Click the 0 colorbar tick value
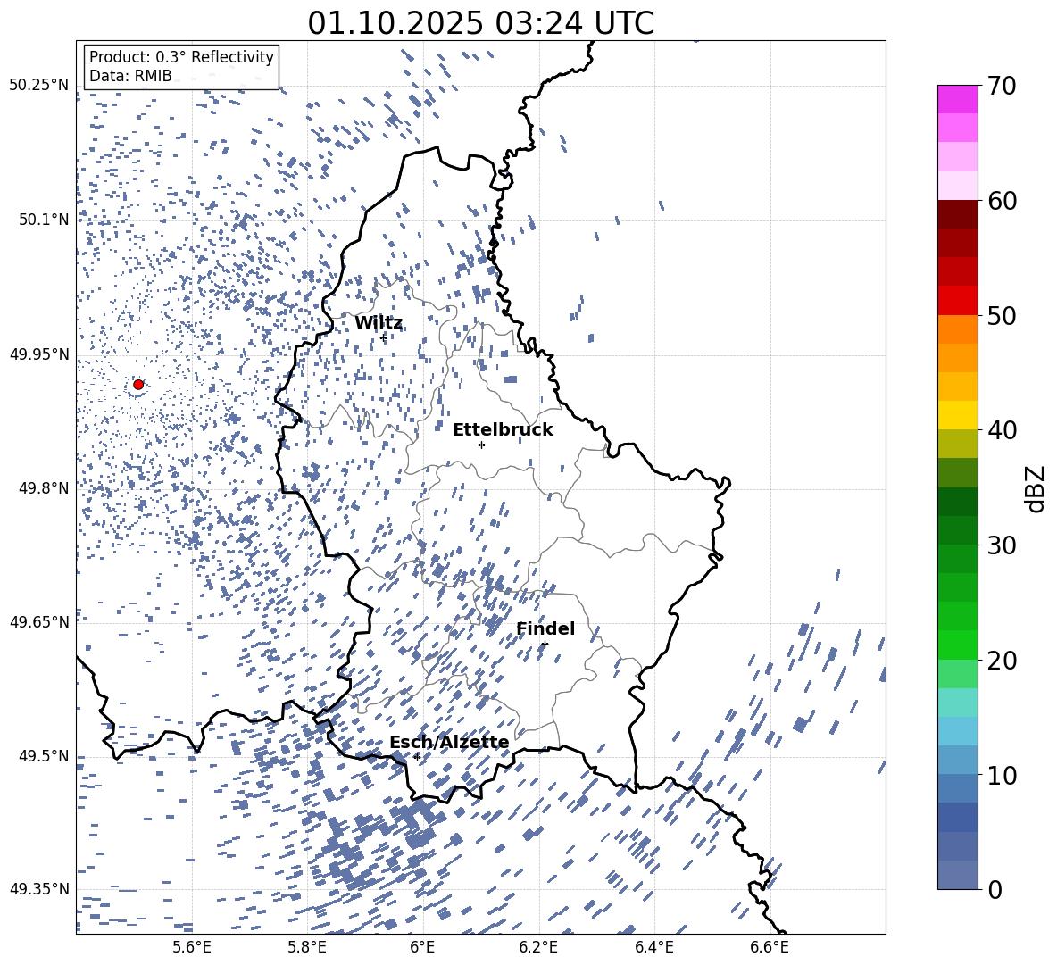This screenshot has height=965, width=1057. (995, 889)
